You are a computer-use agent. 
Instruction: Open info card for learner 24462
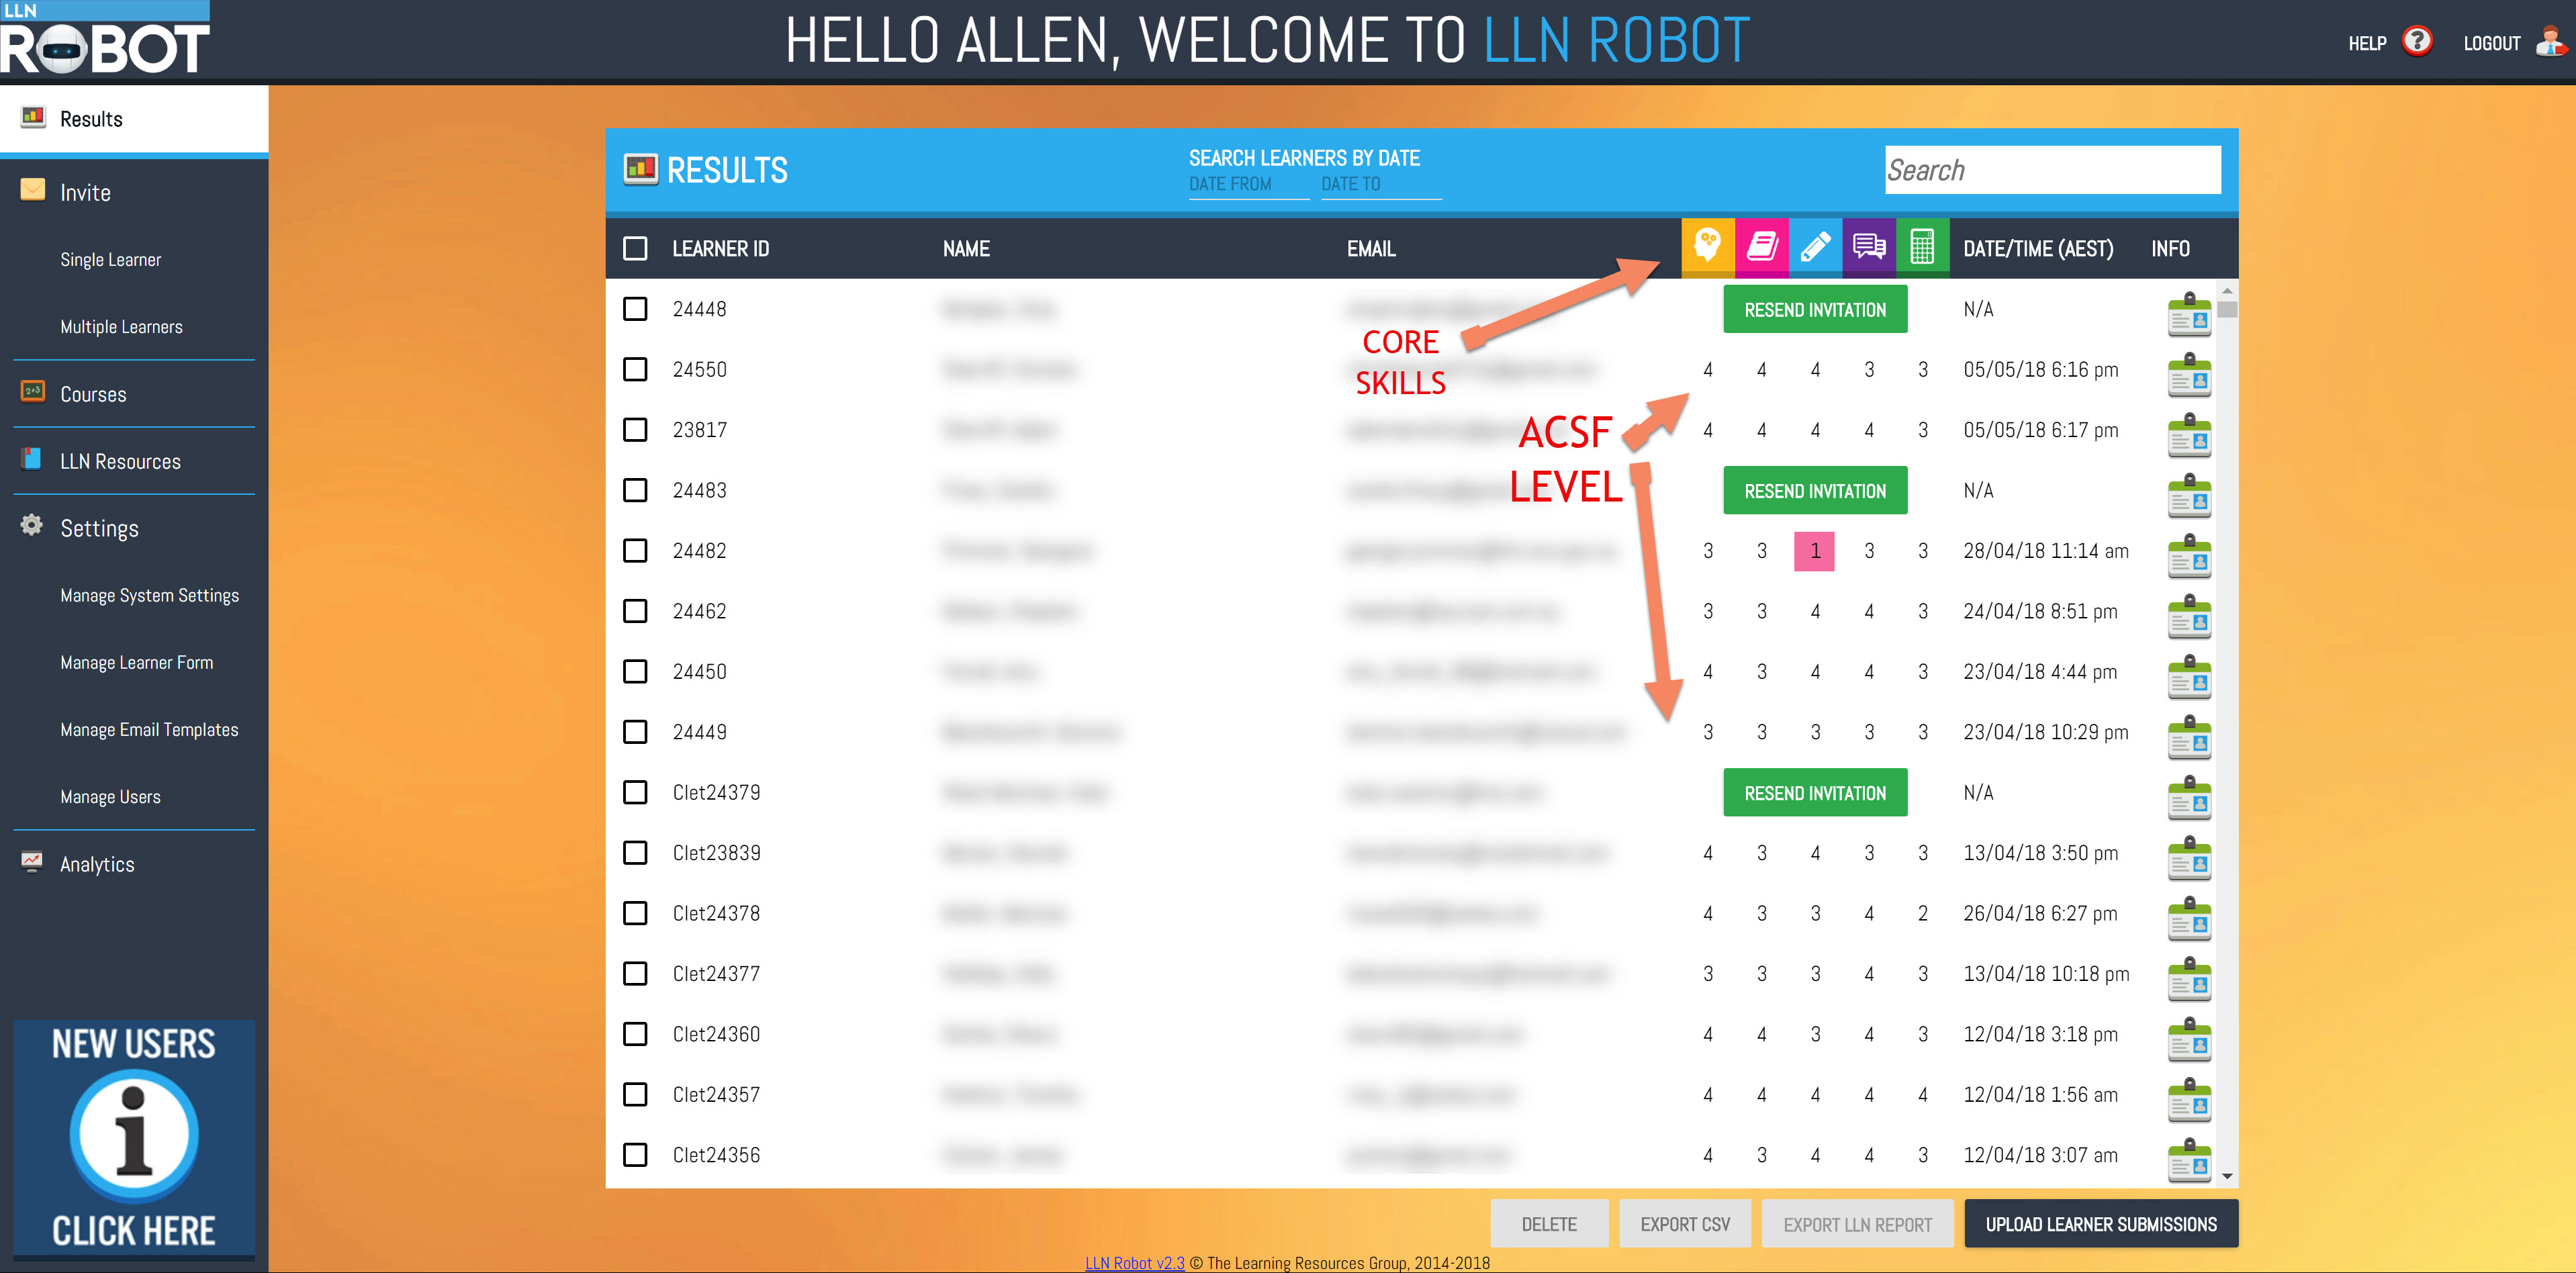[x=2189, y=616]
